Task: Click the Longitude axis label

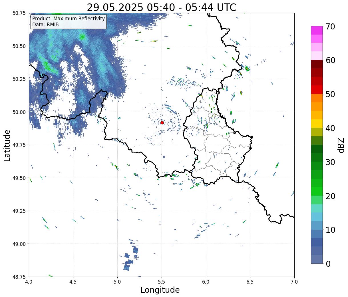Action: click(160, 290)
